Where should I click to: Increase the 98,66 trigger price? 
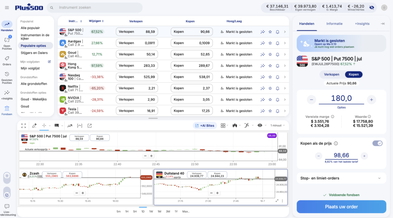click(364, 156)
